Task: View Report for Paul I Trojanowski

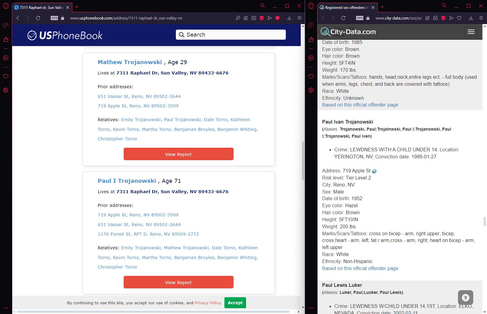Action: [x=178, y=282]
